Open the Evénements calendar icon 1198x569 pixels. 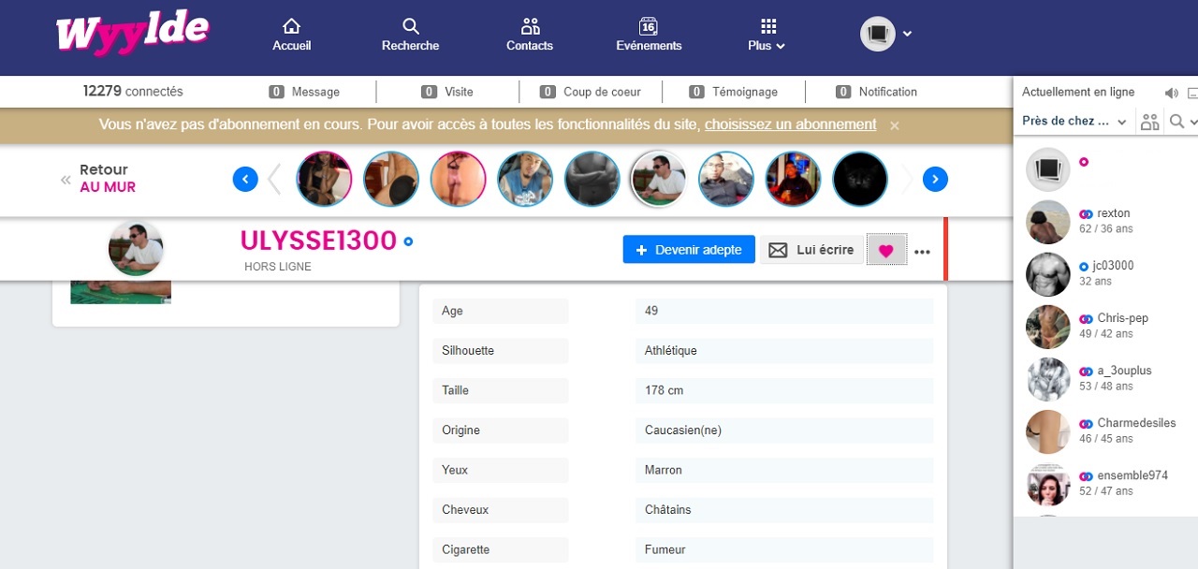pos(649,27)
